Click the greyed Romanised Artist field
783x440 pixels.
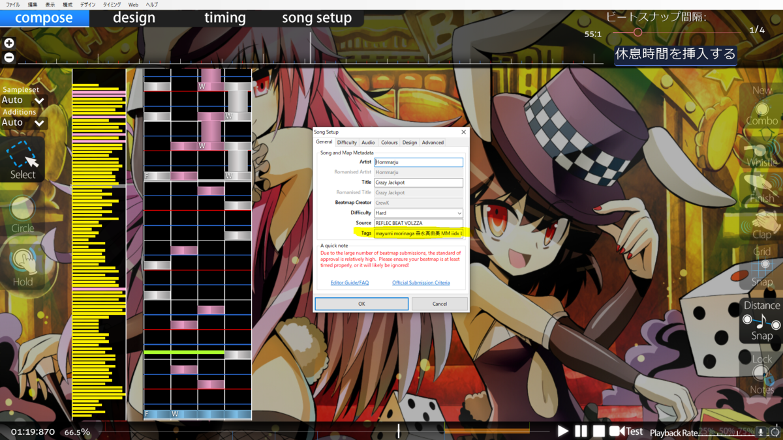418,172
